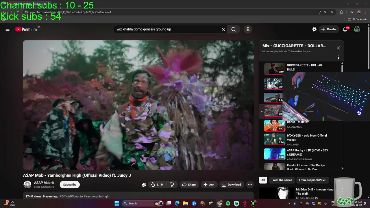Image resolution: width=370 pixels, height=208 pixels.
Task: Subscribe to ASAP Mob
Action: [70, 185]
